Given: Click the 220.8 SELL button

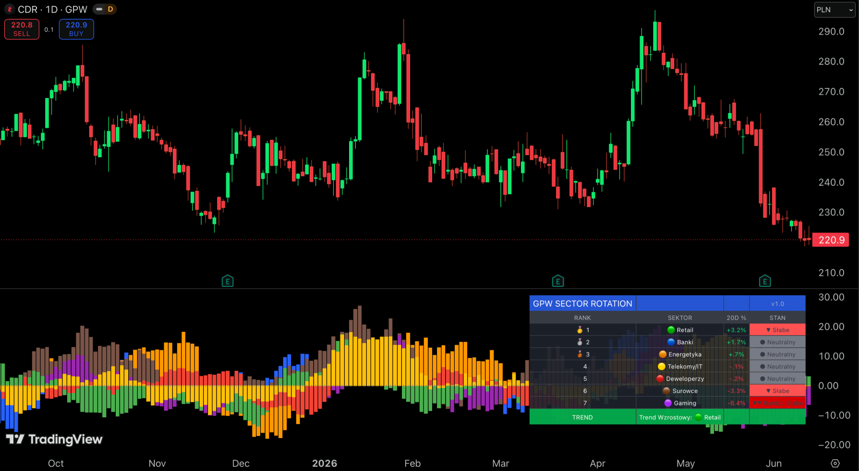Looking at the screenshot, I should (x=22, y=29).
